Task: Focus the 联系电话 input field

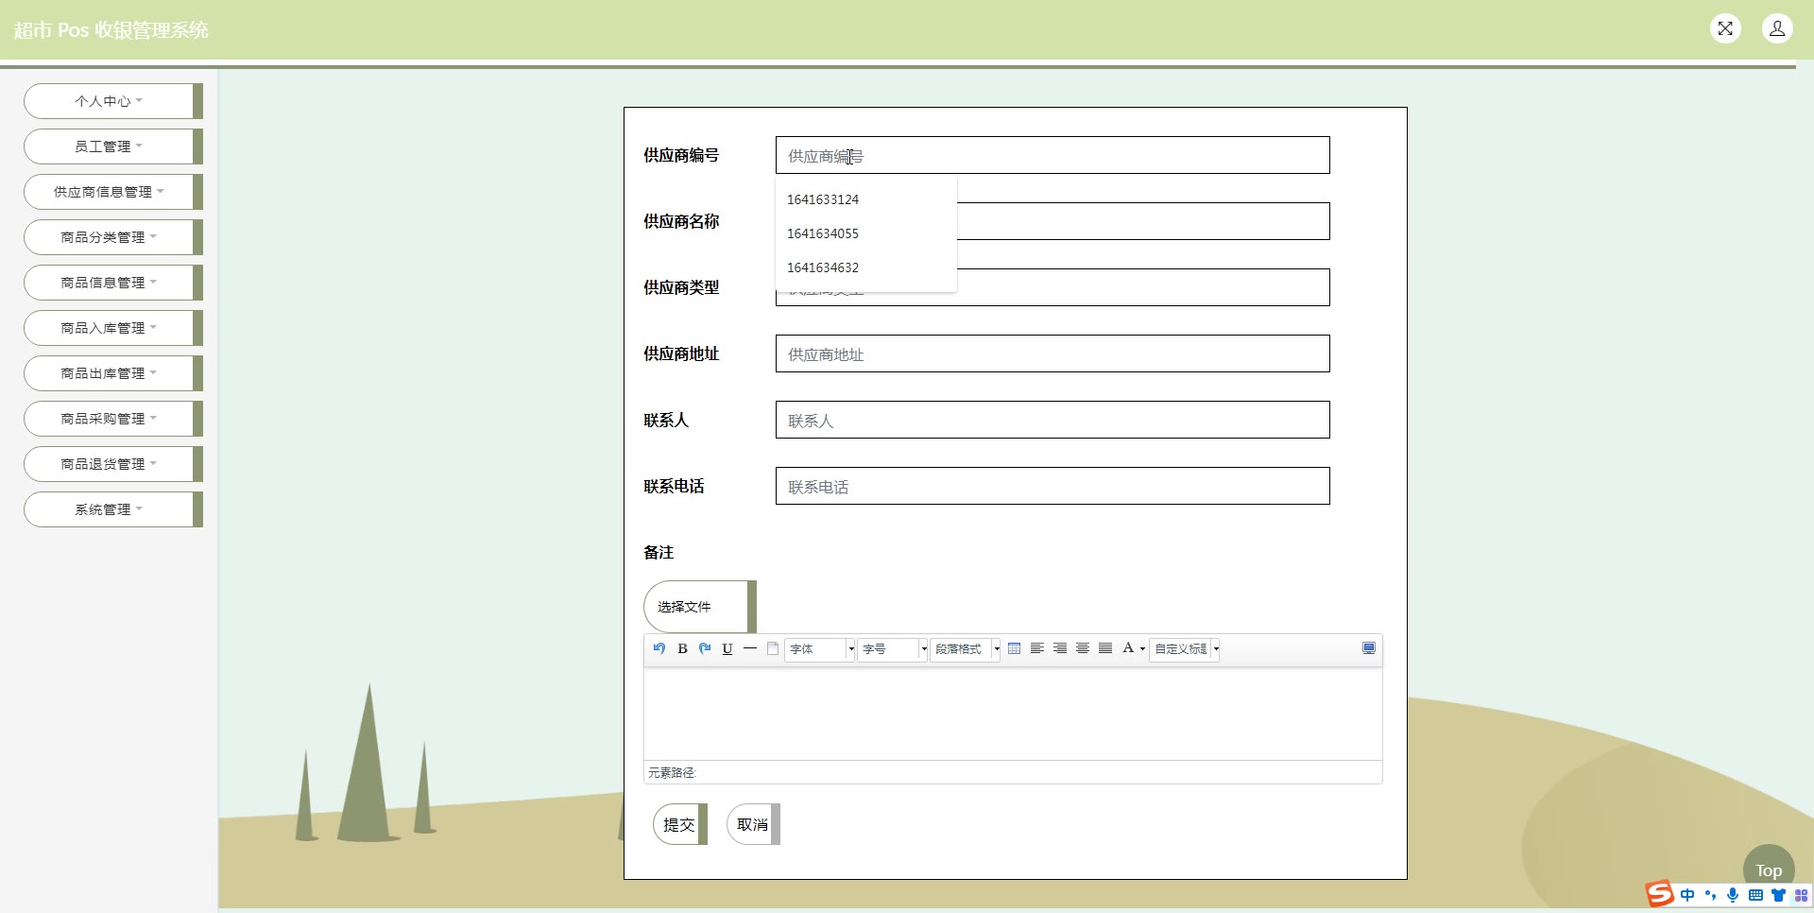Action: coord(1052,486)
